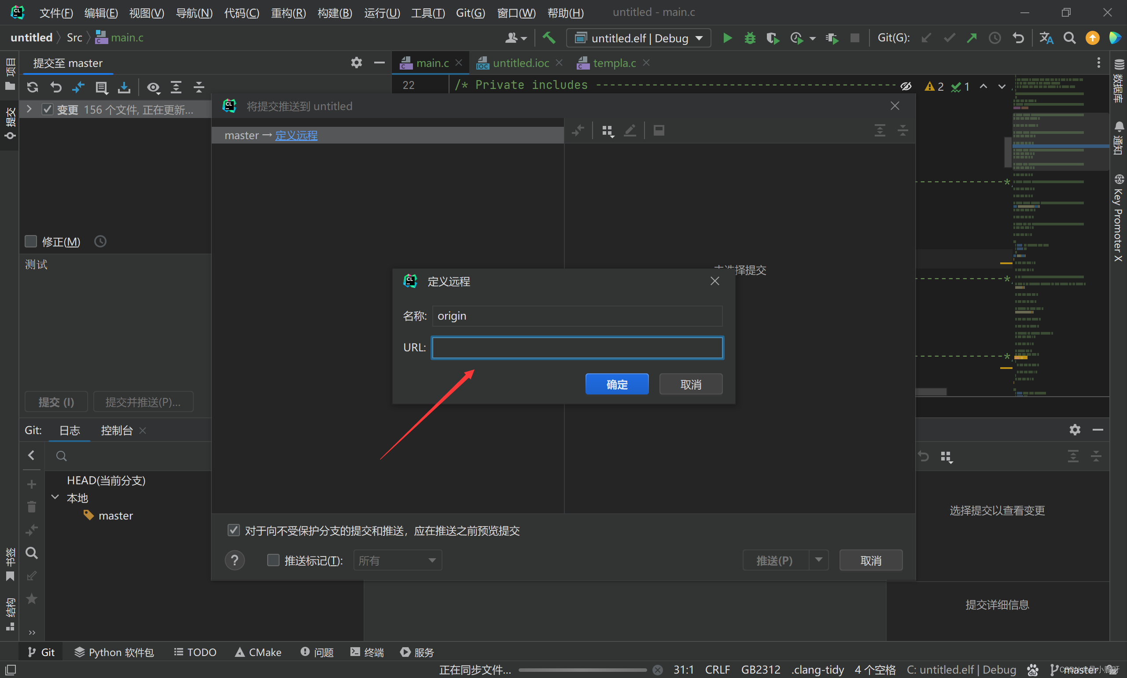This screenshot has width=1127, height=678.
Task: Click the shelve changes download icon
Action: [124, 87]
